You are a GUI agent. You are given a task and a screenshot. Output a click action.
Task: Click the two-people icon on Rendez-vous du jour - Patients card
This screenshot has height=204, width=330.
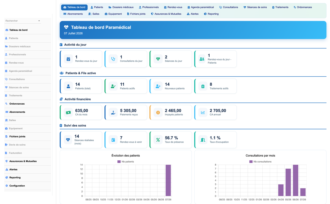pyautogui.click(x=202, y=59)
